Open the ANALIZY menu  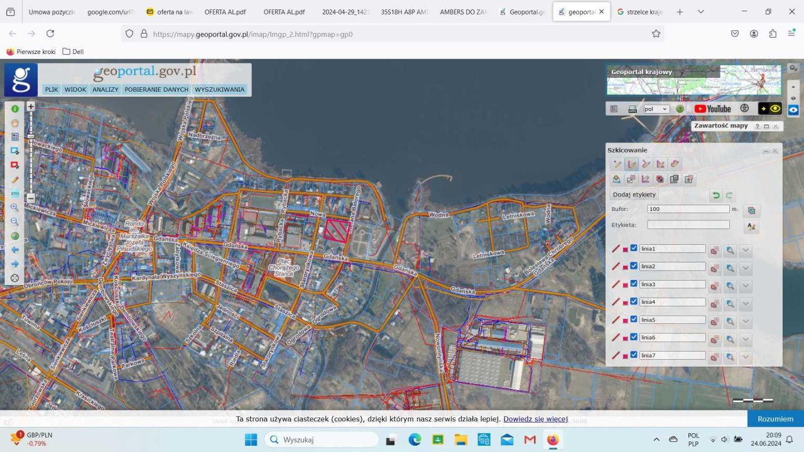point(106,90)
